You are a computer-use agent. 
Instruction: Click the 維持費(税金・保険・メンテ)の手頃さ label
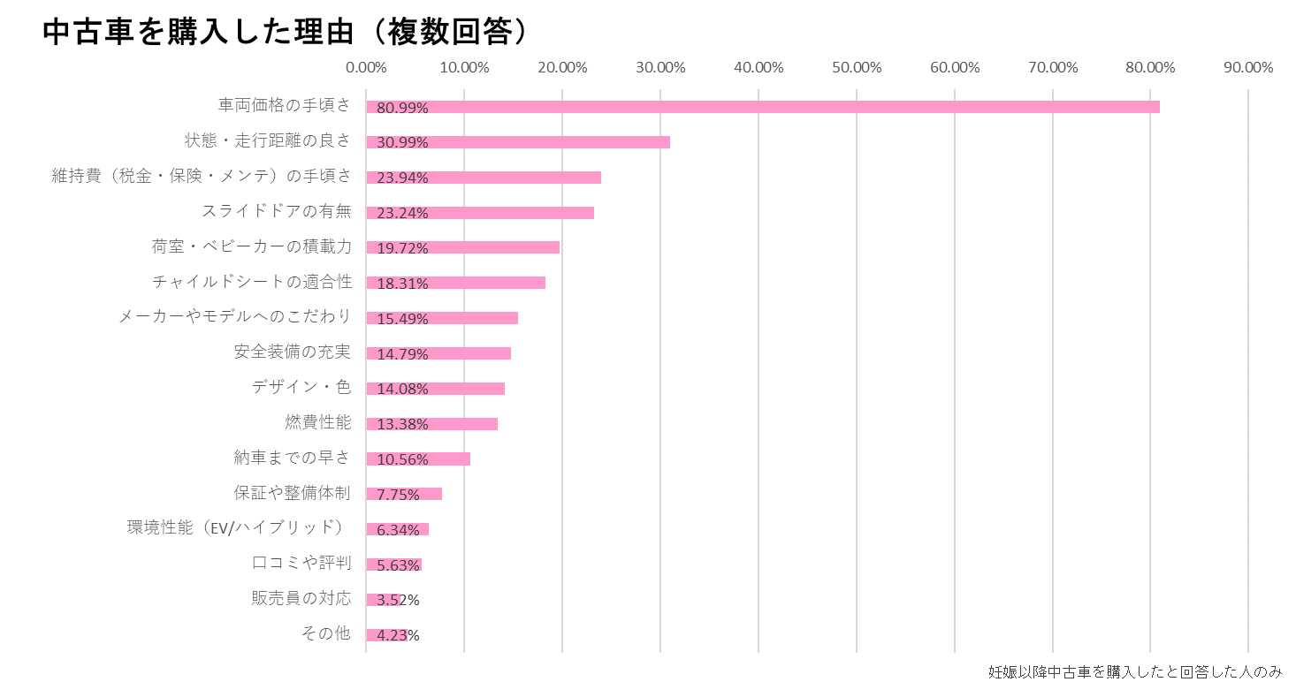tap(202, 176)
